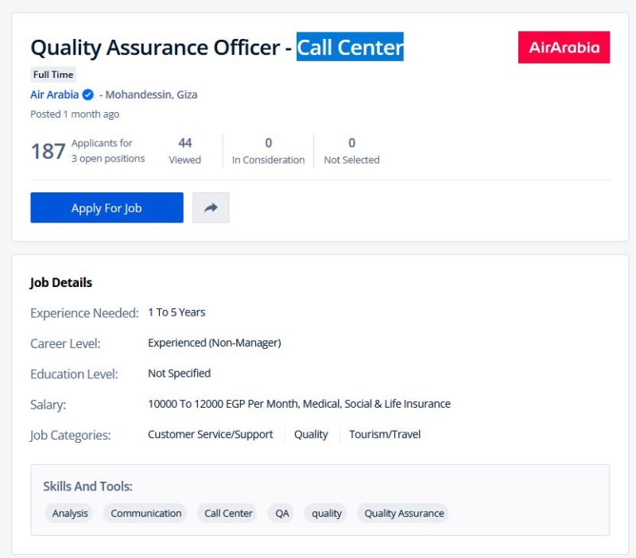Click the Call Center skill tag
Viewport: 636px width, 558px height.
[228, 513]
